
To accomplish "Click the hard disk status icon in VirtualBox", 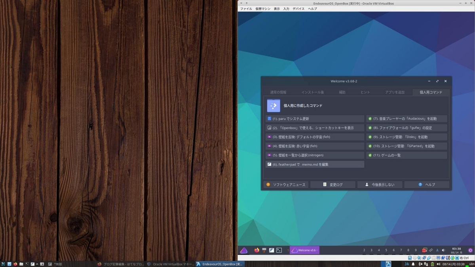I will 410,258.
